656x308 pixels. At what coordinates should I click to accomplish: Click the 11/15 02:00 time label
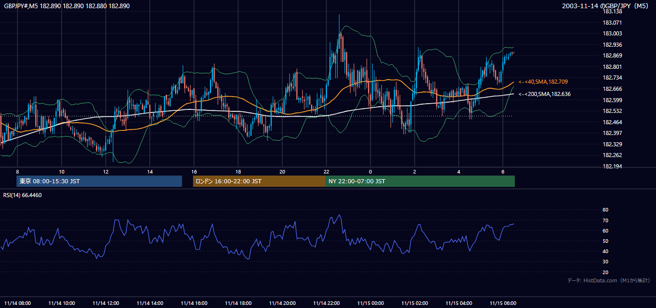[415, 303]
